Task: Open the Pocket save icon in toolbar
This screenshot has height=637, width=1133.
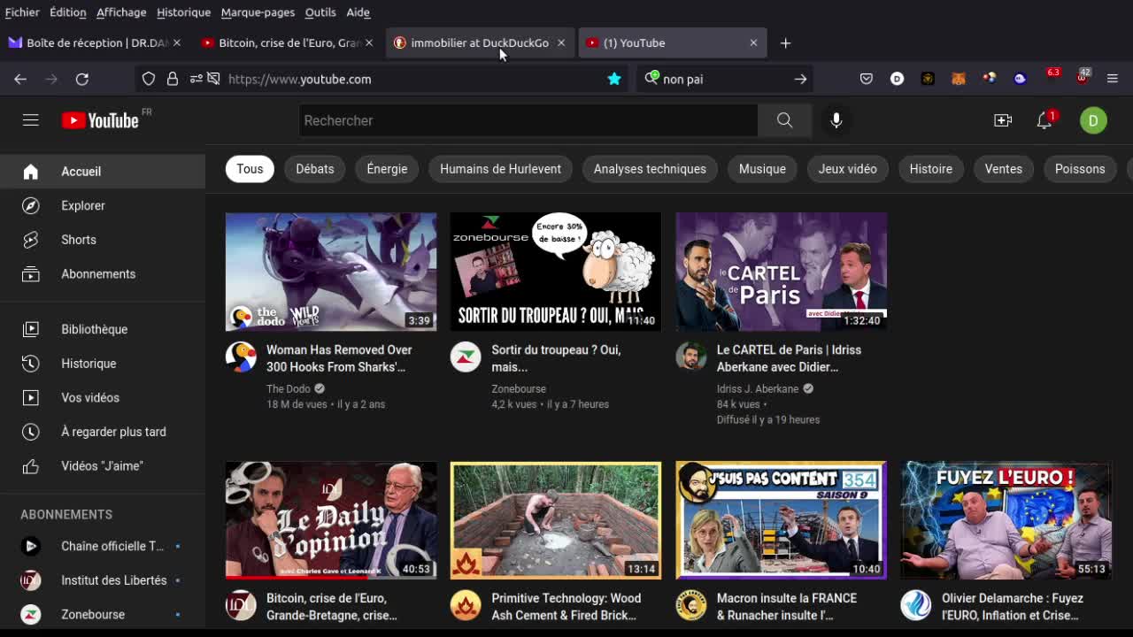Action: point(867,79)
